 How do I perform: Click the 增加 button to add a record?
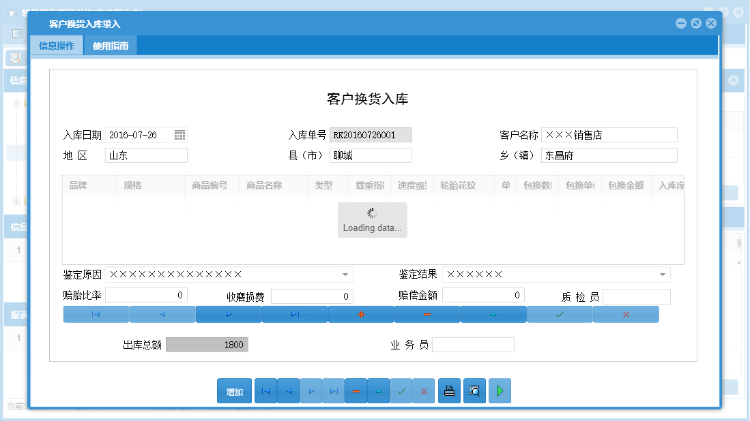[x=234, y=391]
